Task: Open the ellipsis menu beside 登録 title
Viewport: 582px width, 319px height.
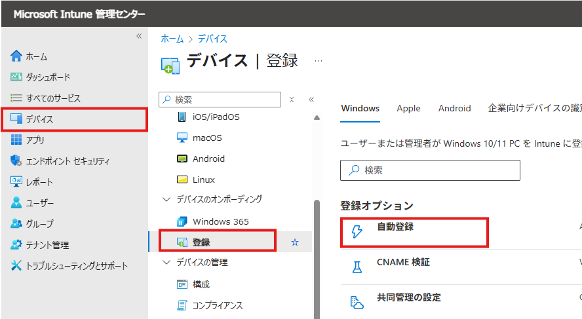Action: pos(319,61)
